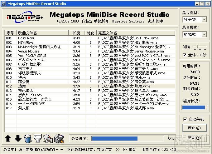Toggle the 自动关机 auto shutdown checkbox
212x154 pixels.
185,119
